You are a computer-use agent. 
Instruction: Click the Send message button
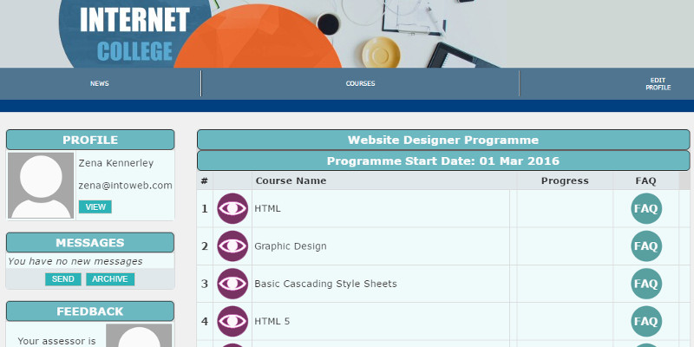[62, 279]
